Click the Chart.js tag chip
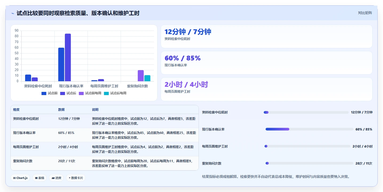 20,178
